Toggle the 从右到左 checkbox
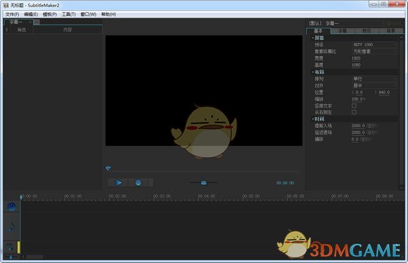 click(x=354, y=112)
